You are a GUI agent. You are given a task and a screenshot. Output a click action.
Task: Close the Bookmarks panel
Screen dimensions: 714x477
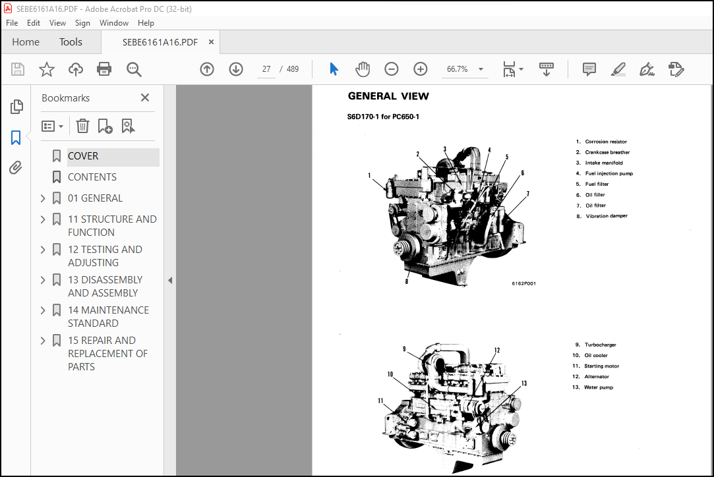[145, 98]
